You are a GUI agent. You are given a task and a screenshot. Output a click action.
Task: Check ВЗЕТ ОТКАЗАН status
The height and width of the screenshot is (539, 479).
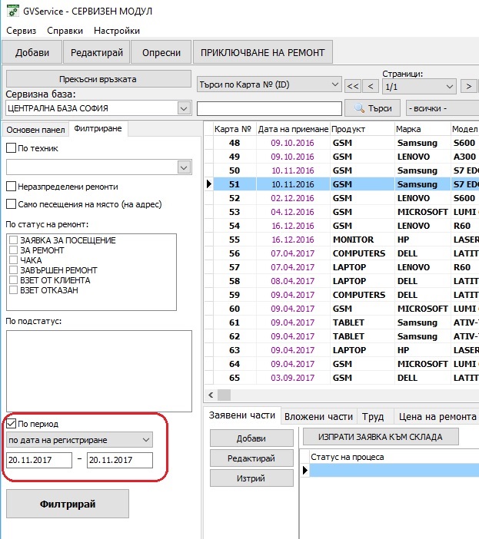(x=13, y=289)
